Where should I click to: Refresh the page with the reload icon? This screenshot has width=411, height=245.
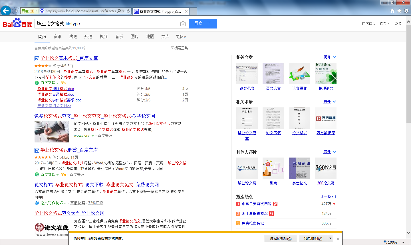click(128, 11)
